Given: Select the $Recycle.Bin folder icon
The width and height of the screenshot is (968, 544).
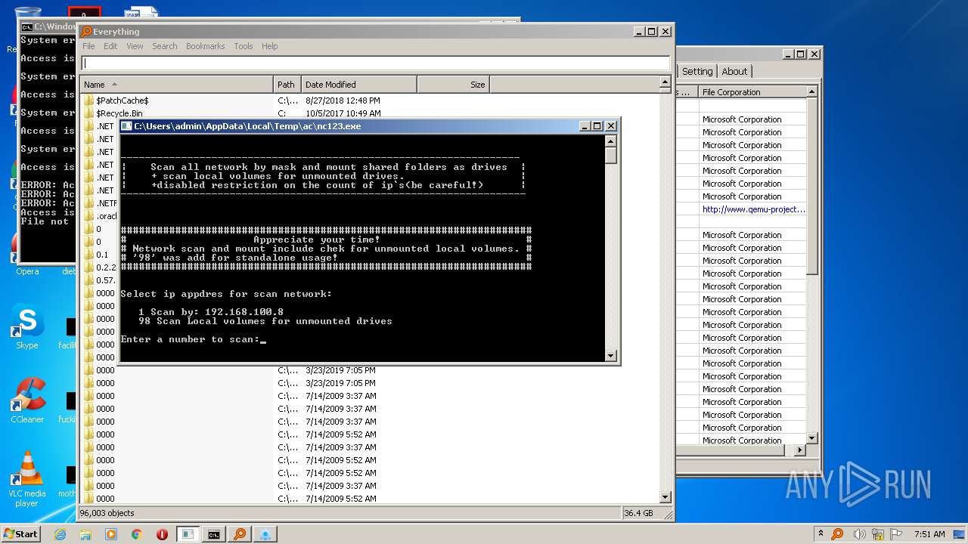Looking at the screenshot, I should tap(88, 113).
